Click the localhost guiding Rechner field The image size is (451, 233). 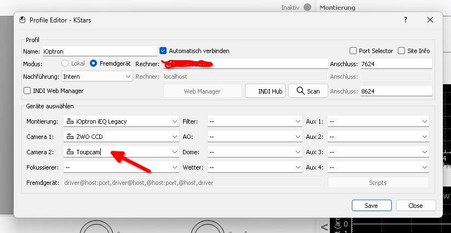(x=246, y=77)
